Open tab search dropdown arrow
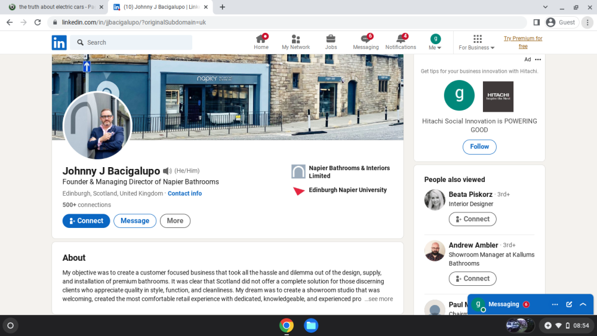Screen dimensions: 597x336 (x=545, y=7)
